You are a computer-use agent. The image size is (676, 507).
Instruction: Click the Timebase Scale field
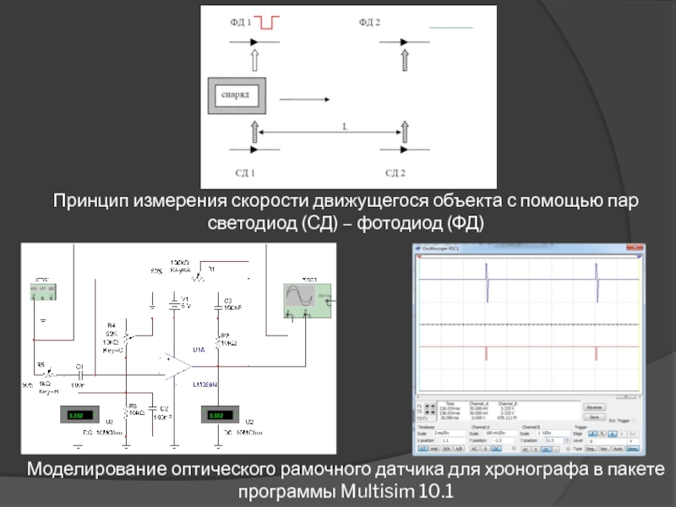tap(450, 433)
